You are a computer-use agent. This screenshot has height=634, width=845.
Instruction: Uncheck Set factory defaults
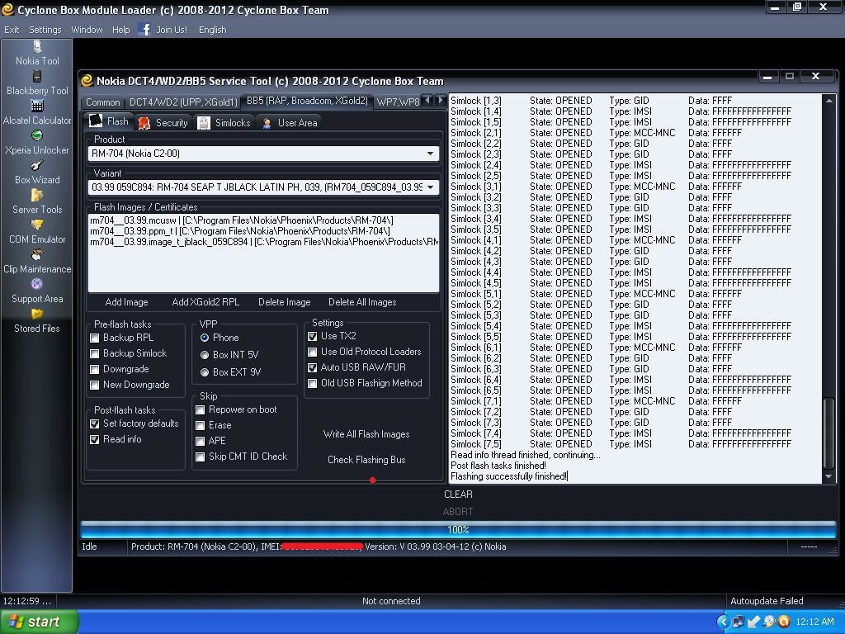tap(95, 423)
